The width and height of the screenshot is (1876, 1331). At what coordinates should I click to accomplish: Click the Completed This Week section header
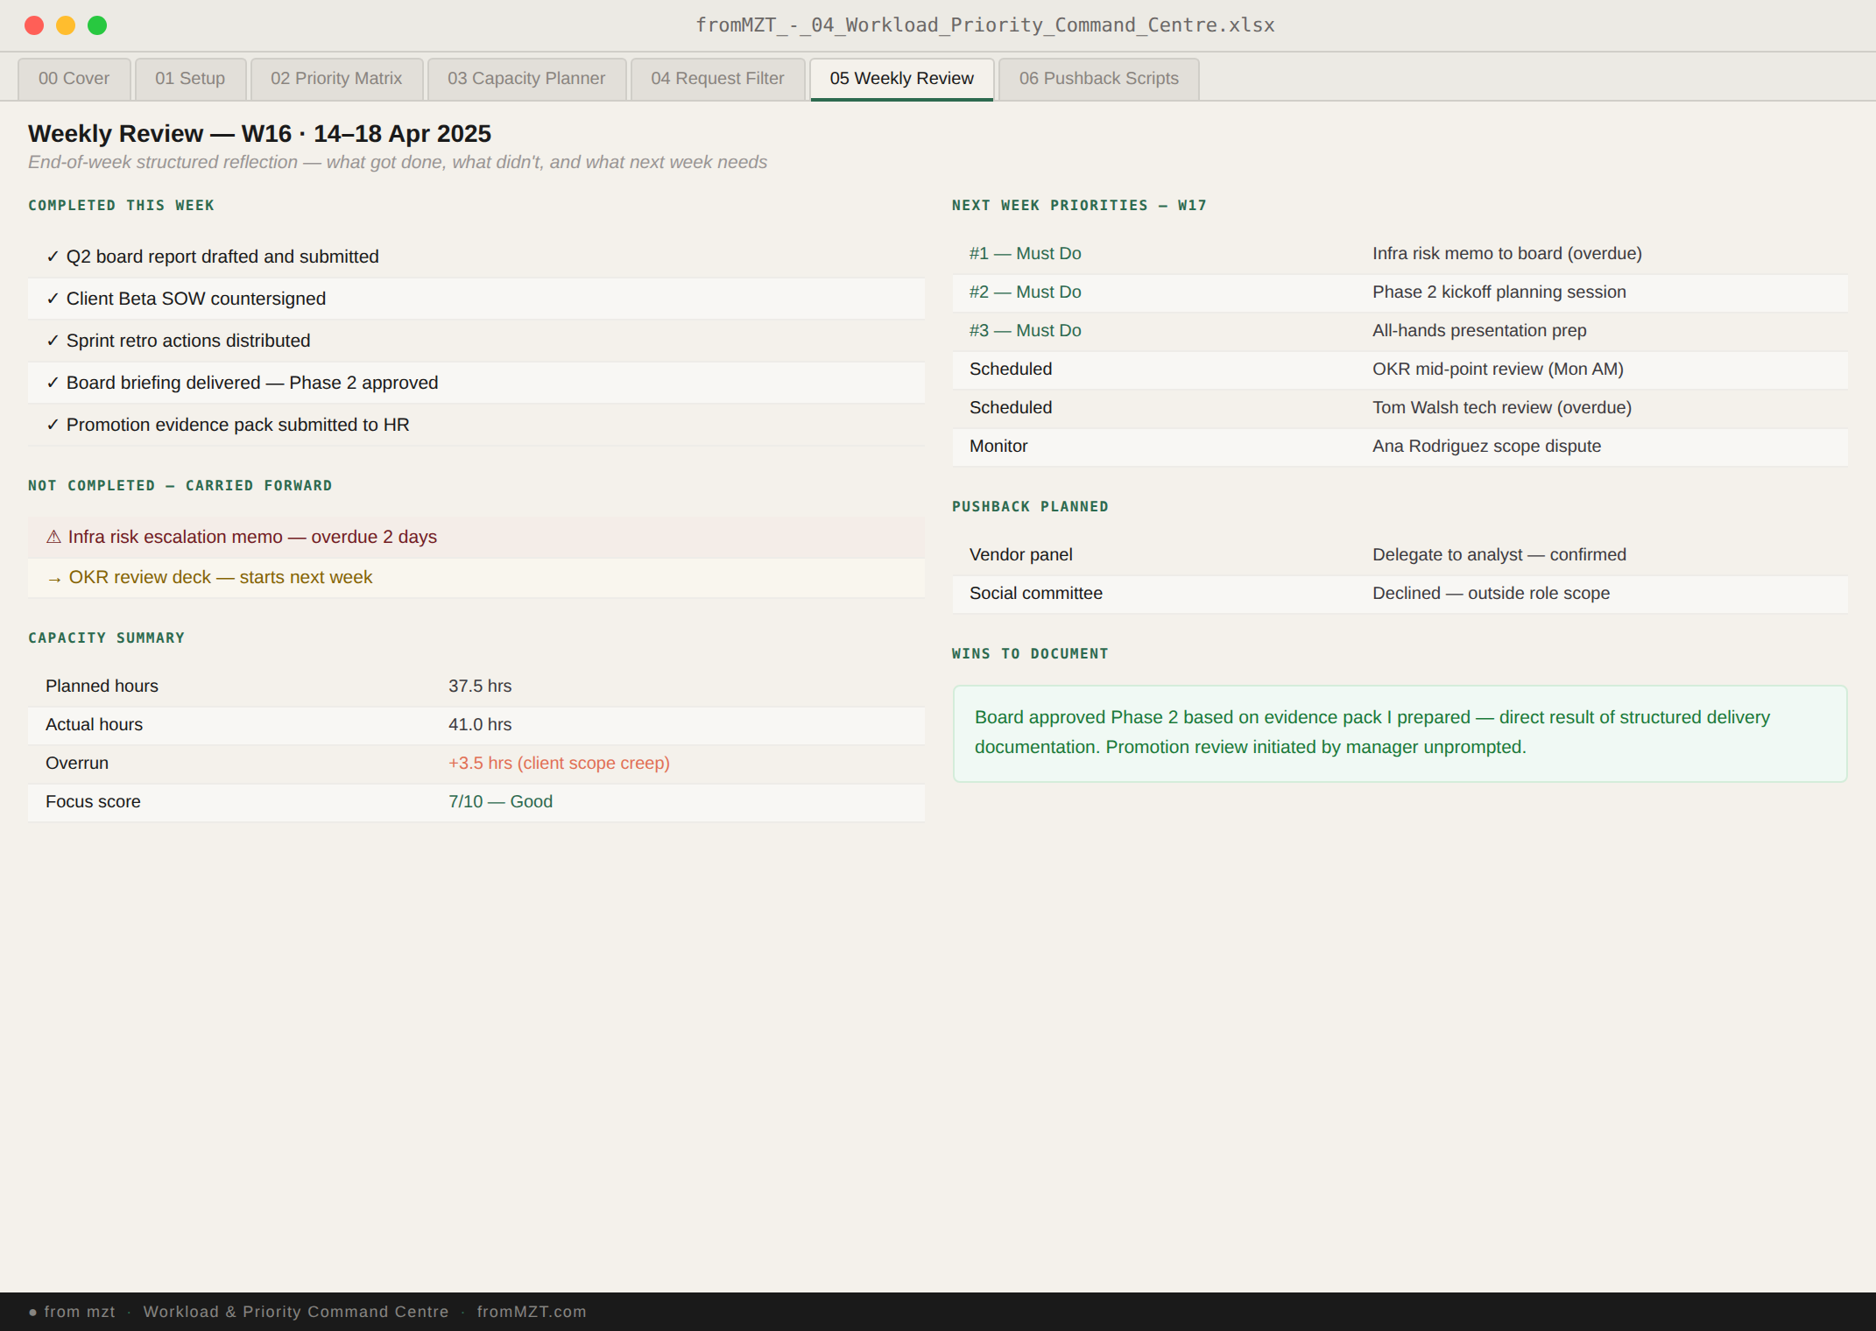tap(121, 206)
